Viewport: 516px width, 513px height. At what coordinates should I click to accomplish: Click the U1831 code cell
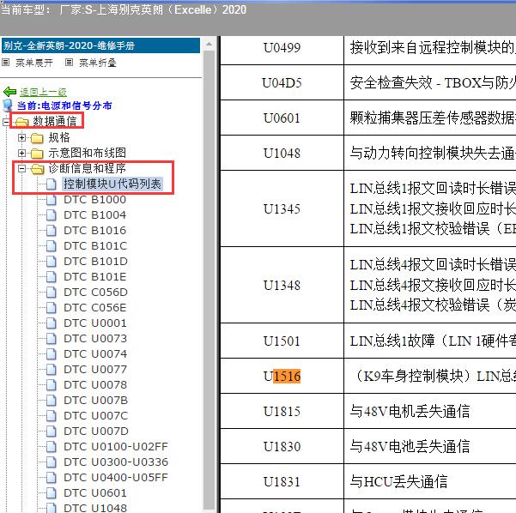click(x=282, y=482)
